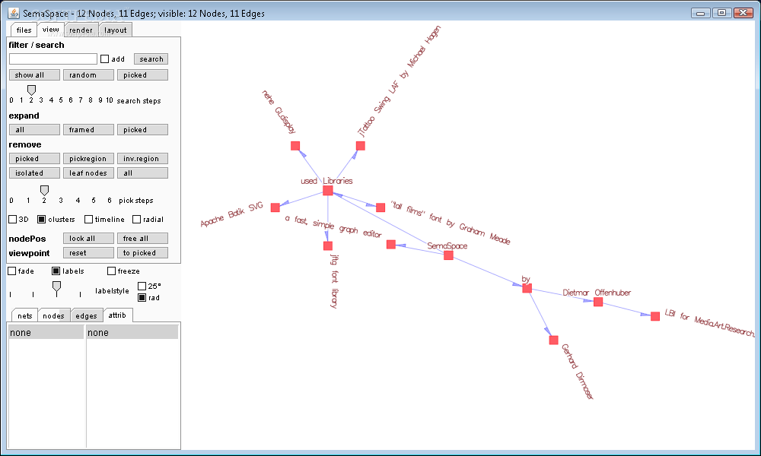Image resolution: width=761 pixels, height=456 pixels.
Task: Click the free all button
Action: (x=143, y=239)
